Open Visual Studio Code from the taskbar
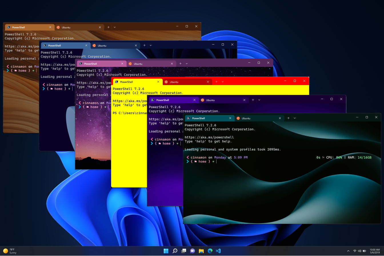 [x=218, y=251]
